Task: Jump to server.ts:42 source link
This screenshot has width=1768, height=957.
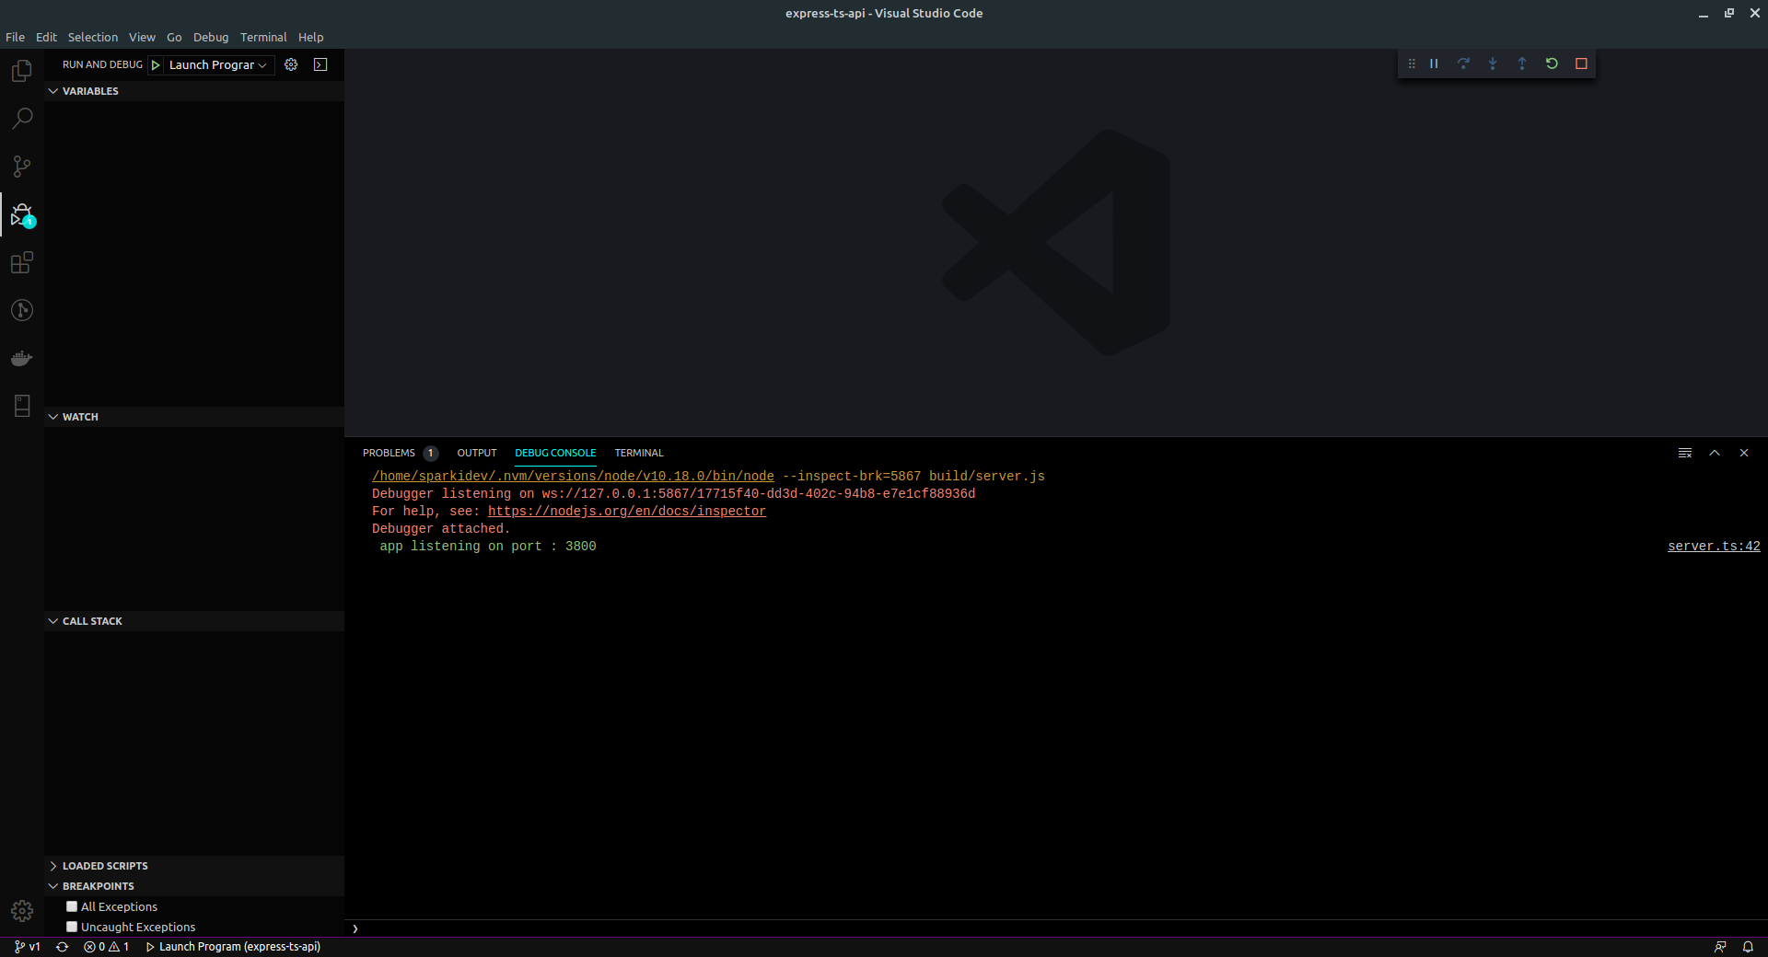Action: [x=1714, y=547]
